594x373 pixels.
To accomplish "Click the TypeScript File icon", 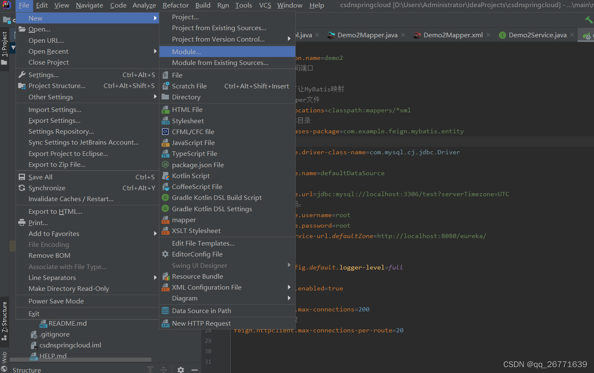I will pos(165,153).
